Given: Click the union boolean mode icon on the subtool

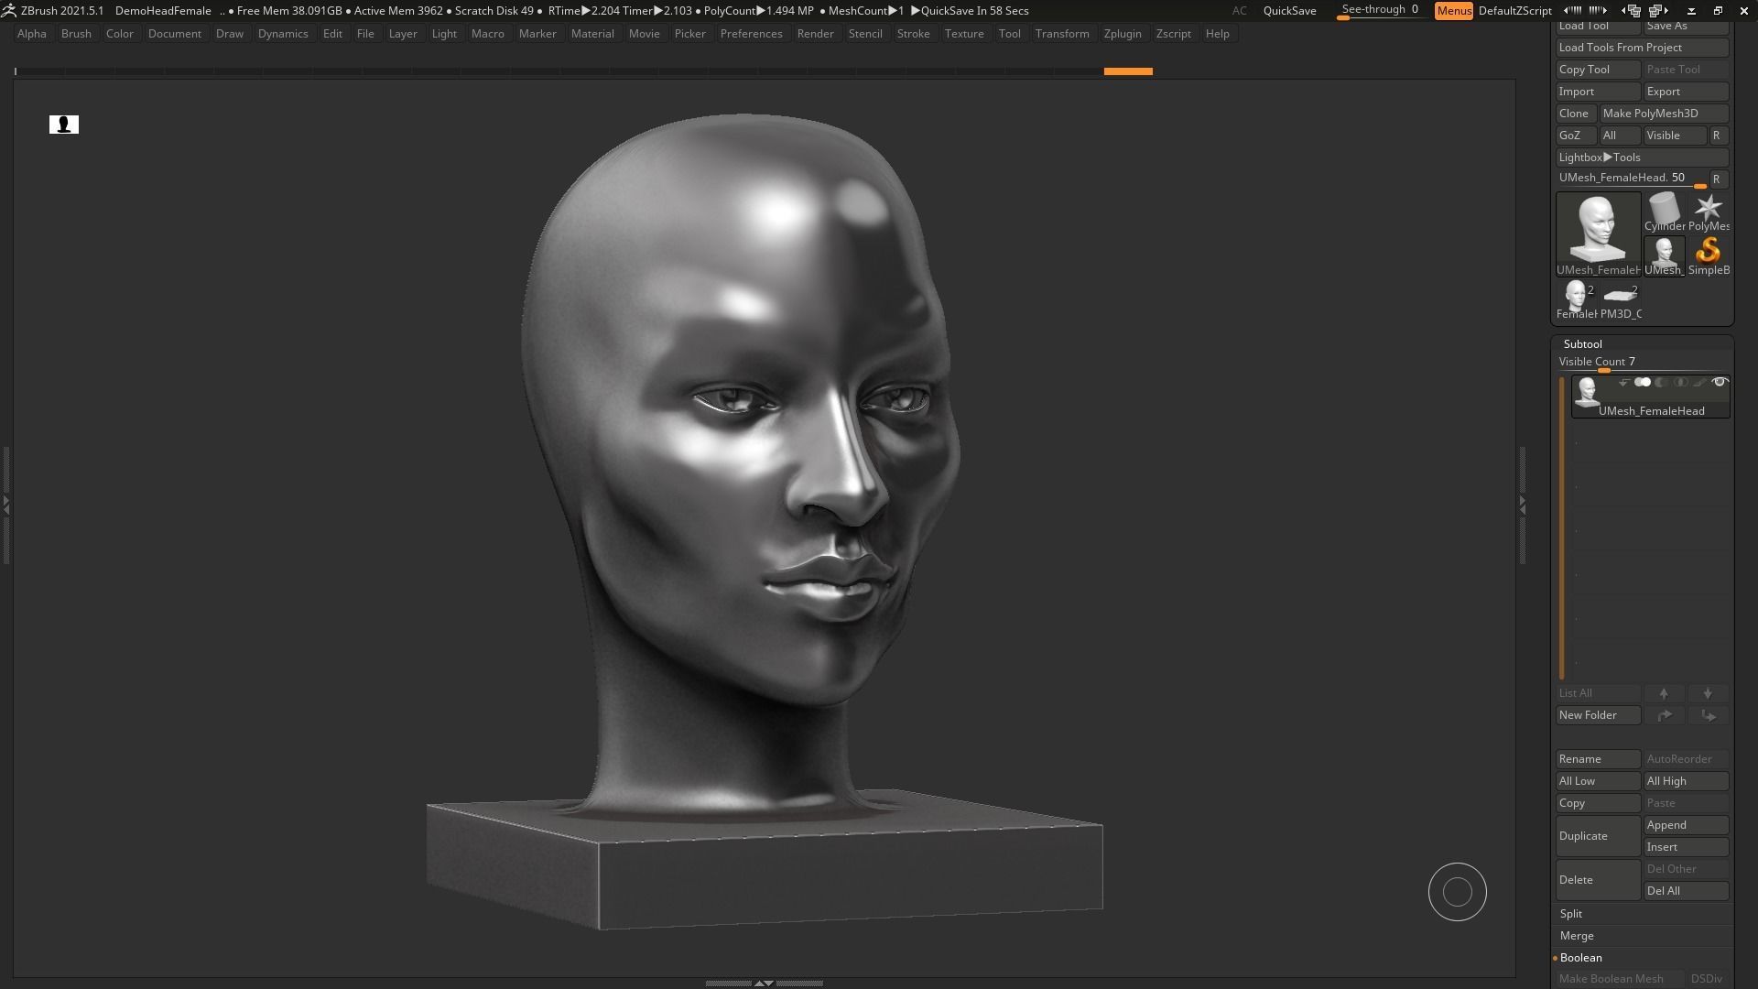Looking at the screenshot, I should 1643,383.
